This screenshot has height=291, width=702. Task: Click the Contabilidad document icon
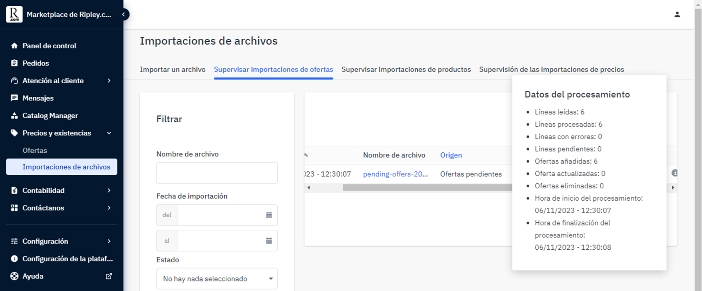(14, 190)
